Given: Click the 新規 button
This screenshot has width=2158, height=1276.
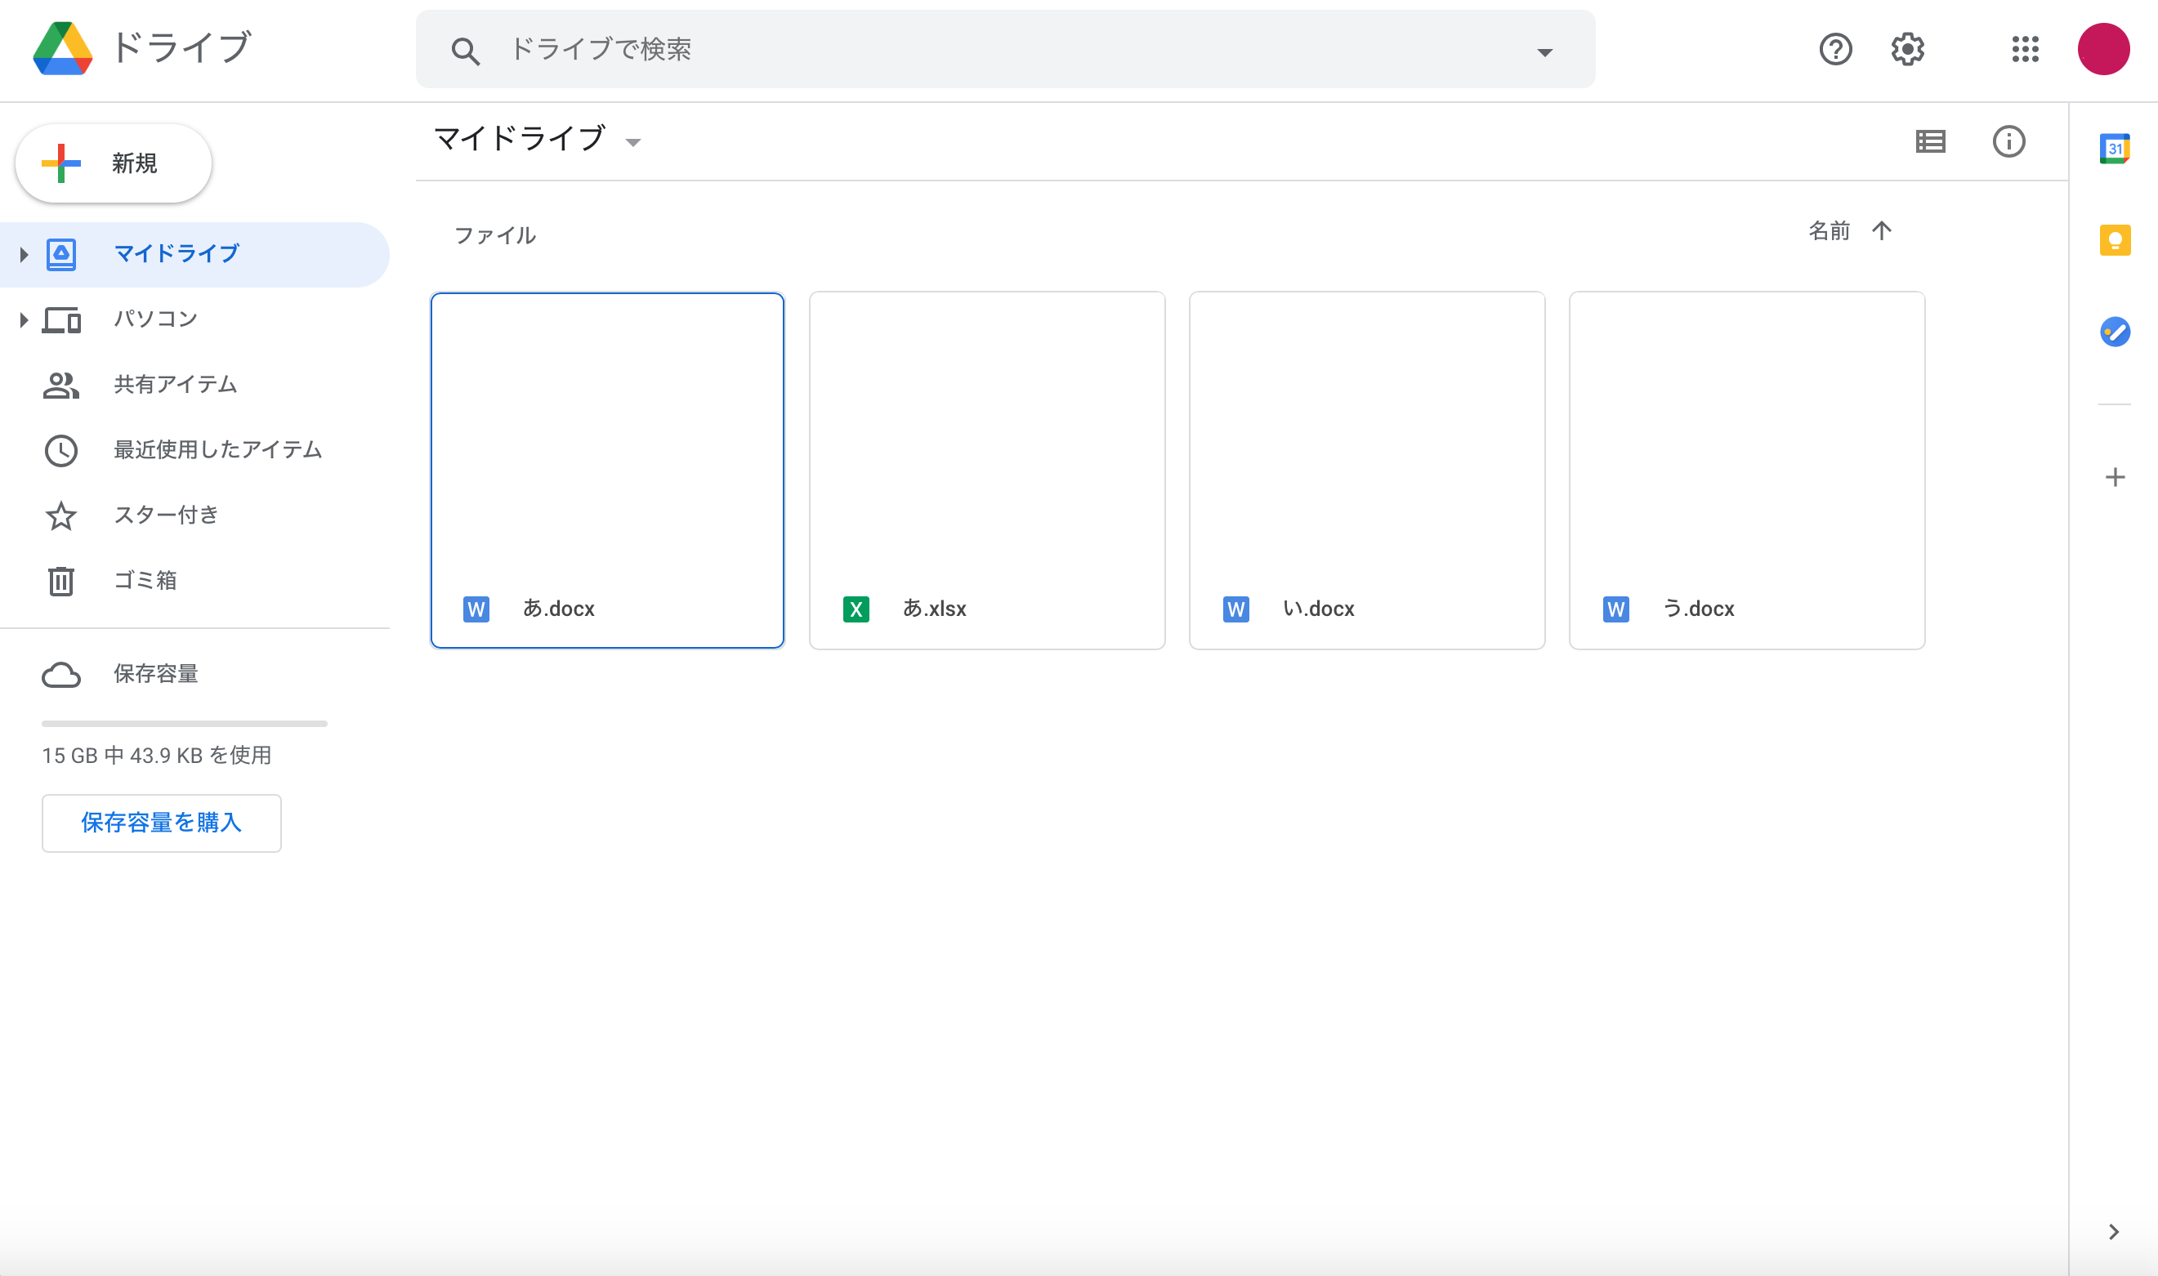Looking at the screenshot, I should [x=114, y=163].
